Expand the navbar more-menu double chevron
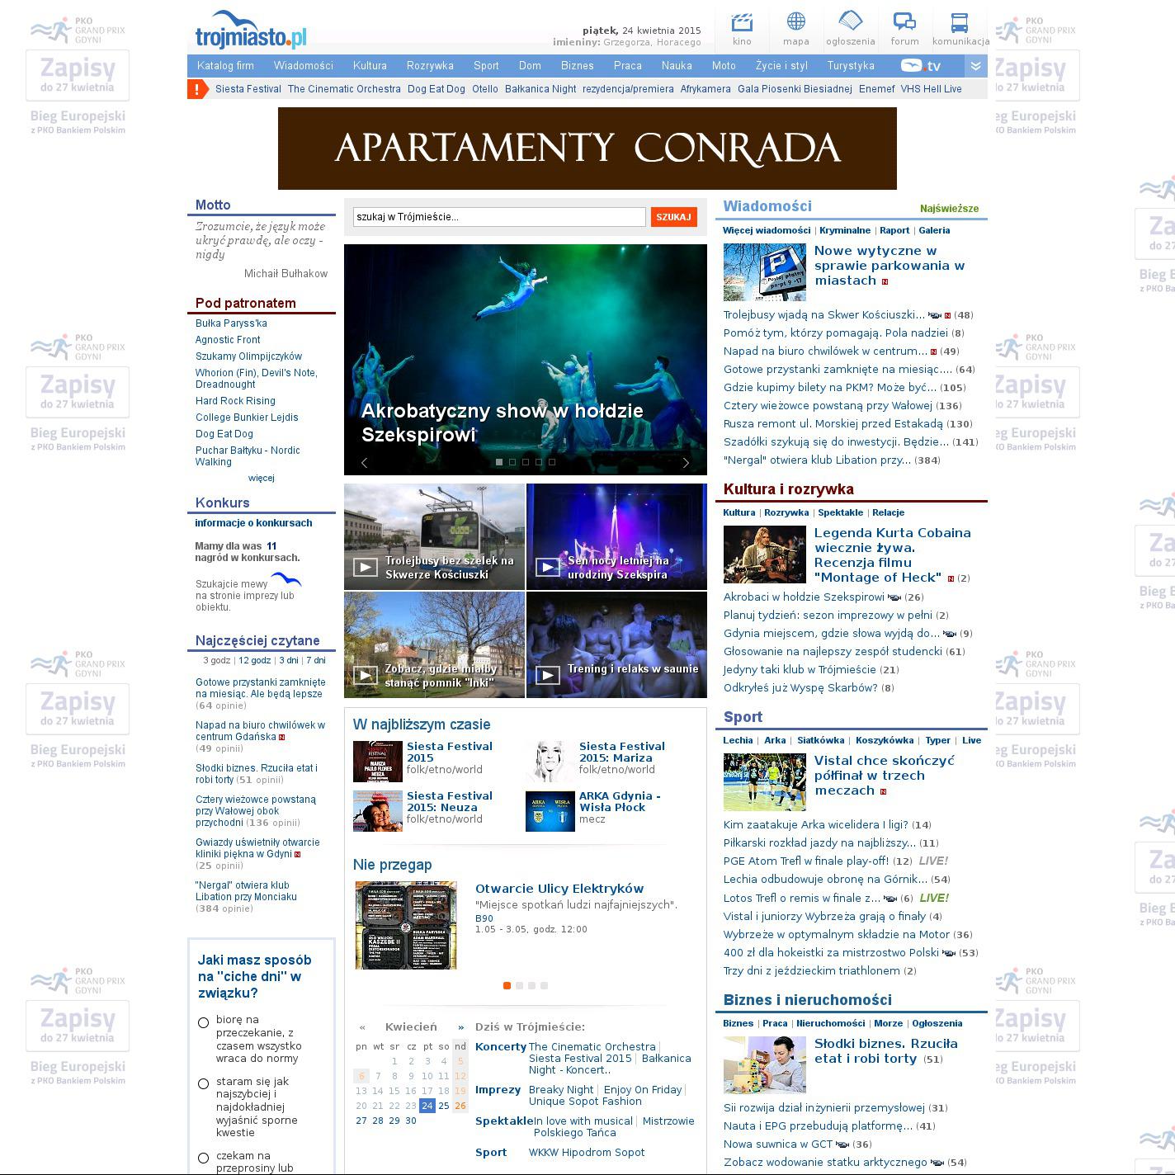1175x1175 pixels. [975, 66]
